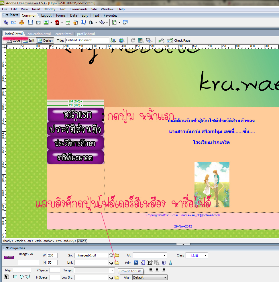Select the polygon hotspot tool
This screenshot has height=282, width=279.
coord(28,277)
